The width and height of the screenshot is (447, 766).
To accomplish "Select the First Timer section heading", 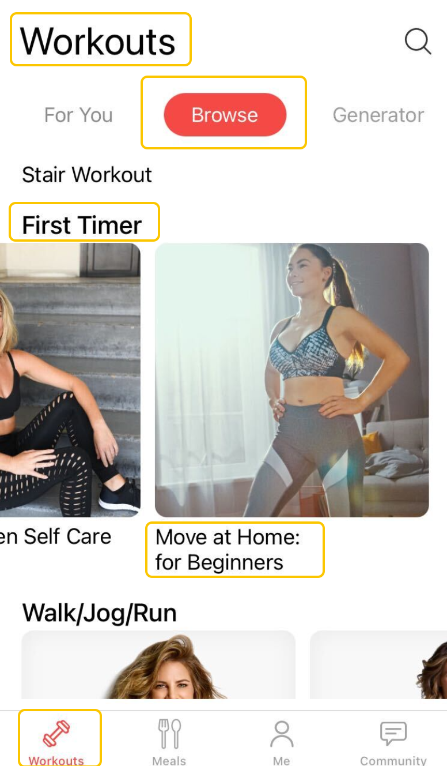I will click(82, 225).
